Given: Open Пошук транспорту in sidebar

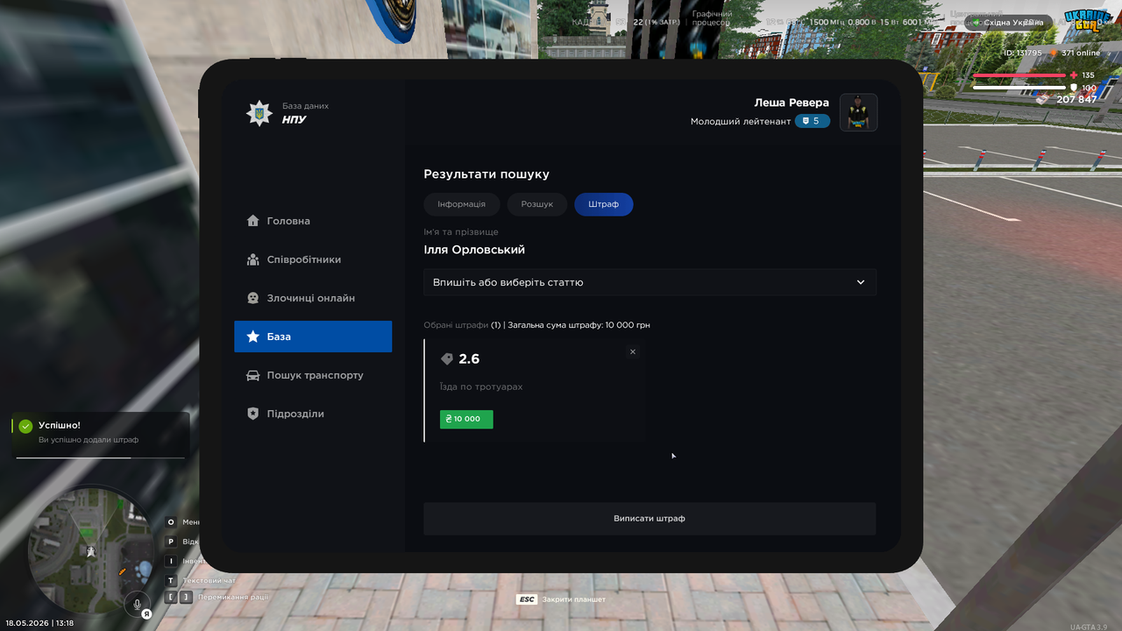Looking at the screenshot, I should pyautogui.click(x=313, y=375).
